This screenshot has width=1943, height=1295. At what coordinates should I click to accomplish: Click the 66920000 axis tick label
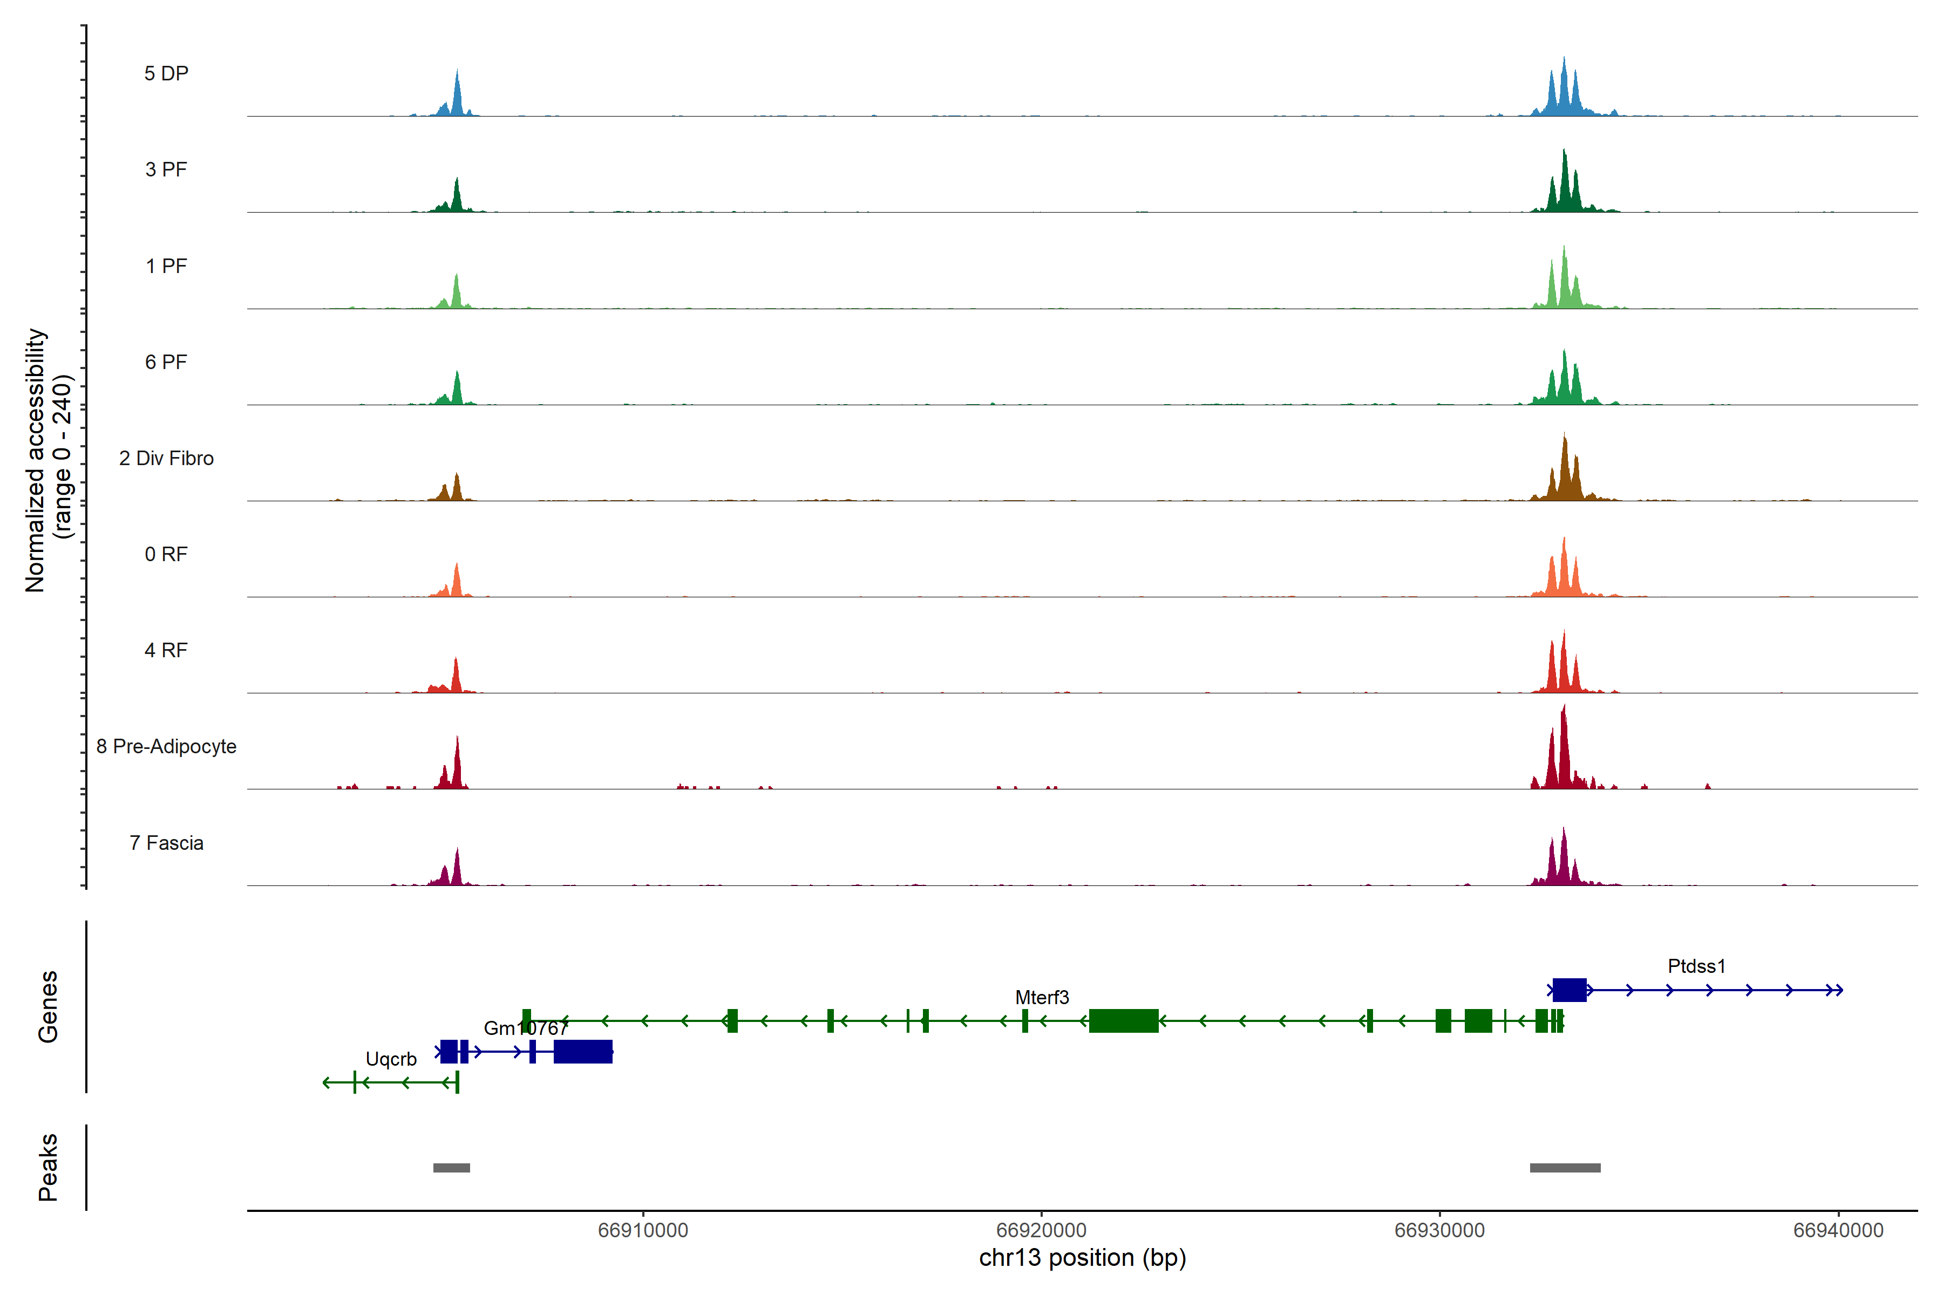coord(1041,1231)
